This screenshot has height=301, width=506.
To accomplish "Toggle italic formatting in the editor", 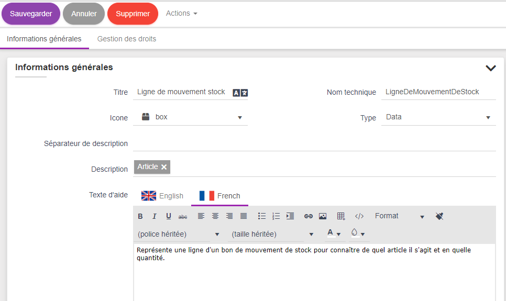I will tap(155, 216).
